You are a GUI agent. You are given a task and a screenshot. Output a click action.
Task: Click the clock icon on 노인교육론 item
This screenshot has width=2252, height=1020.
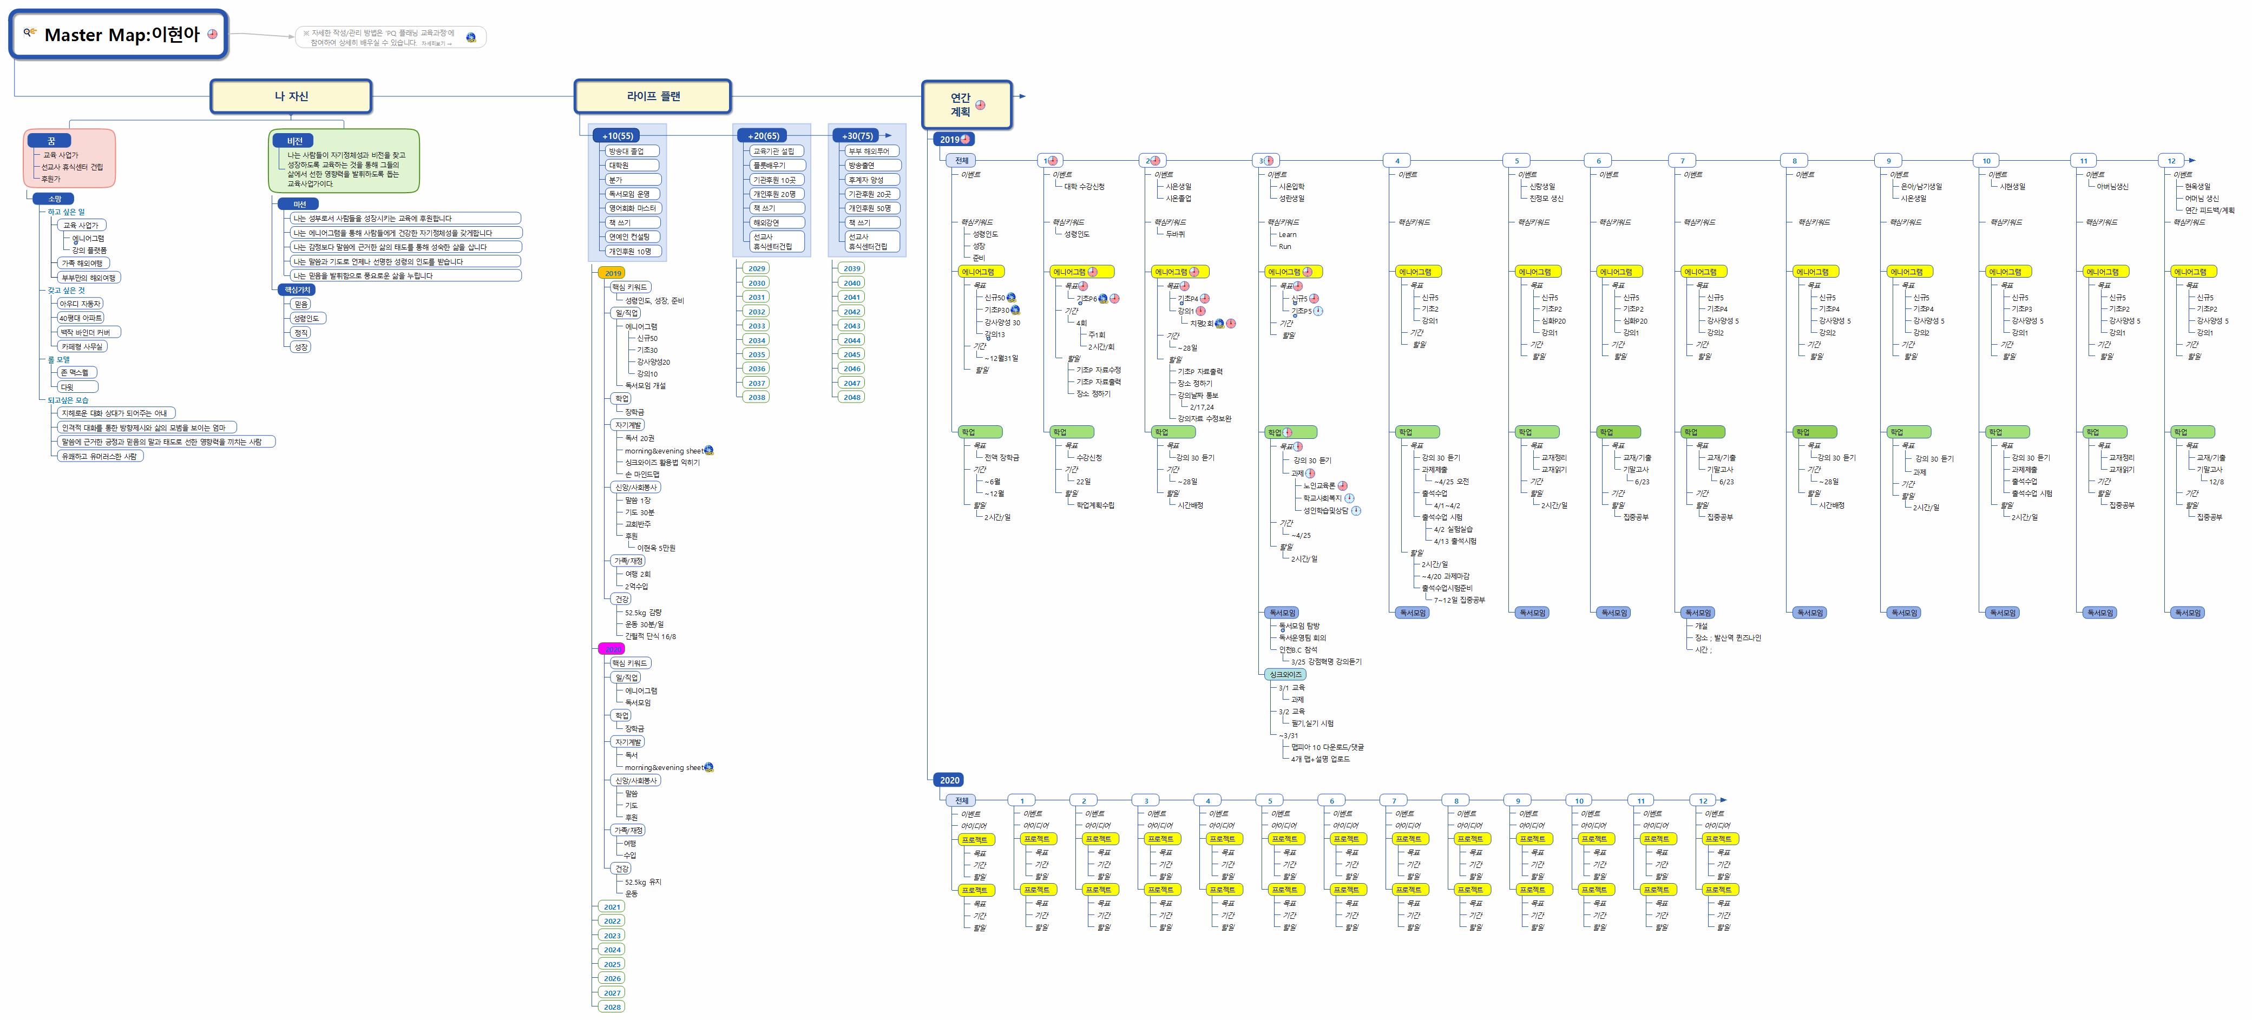pyautogui.click(x=1342, y=486)
